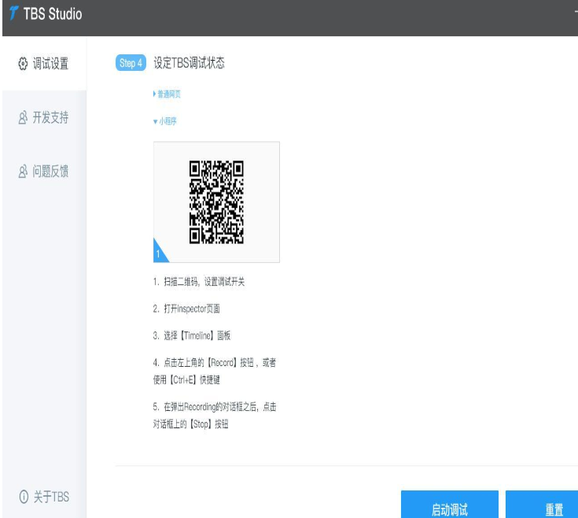Click the Step 4 badge
The height and width of the screenshot is (518, 578).
[x=131, y=63]
